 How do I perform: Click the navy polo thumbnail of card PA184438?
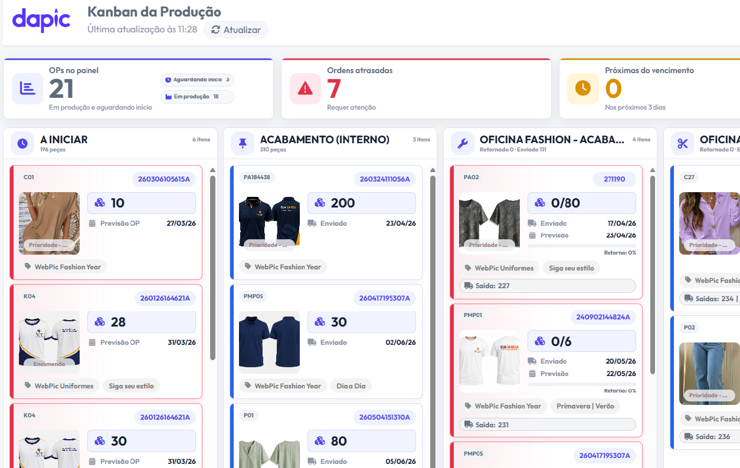coord(269,223)
